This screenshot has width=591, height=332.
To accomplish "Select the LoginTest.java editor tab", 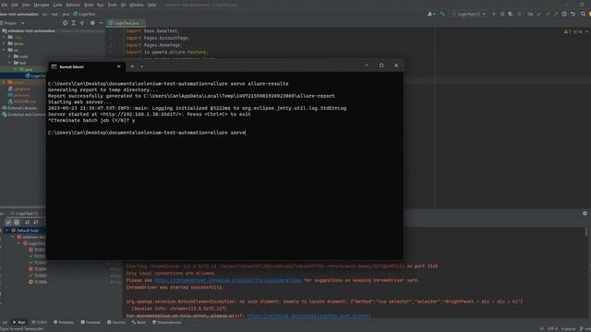I will 127,23.
